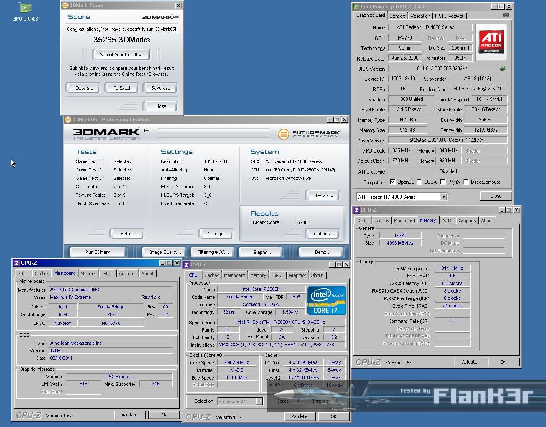Click the DRAM Frequency 814.4 MHz value
The image size is (546, 427).
452,268
